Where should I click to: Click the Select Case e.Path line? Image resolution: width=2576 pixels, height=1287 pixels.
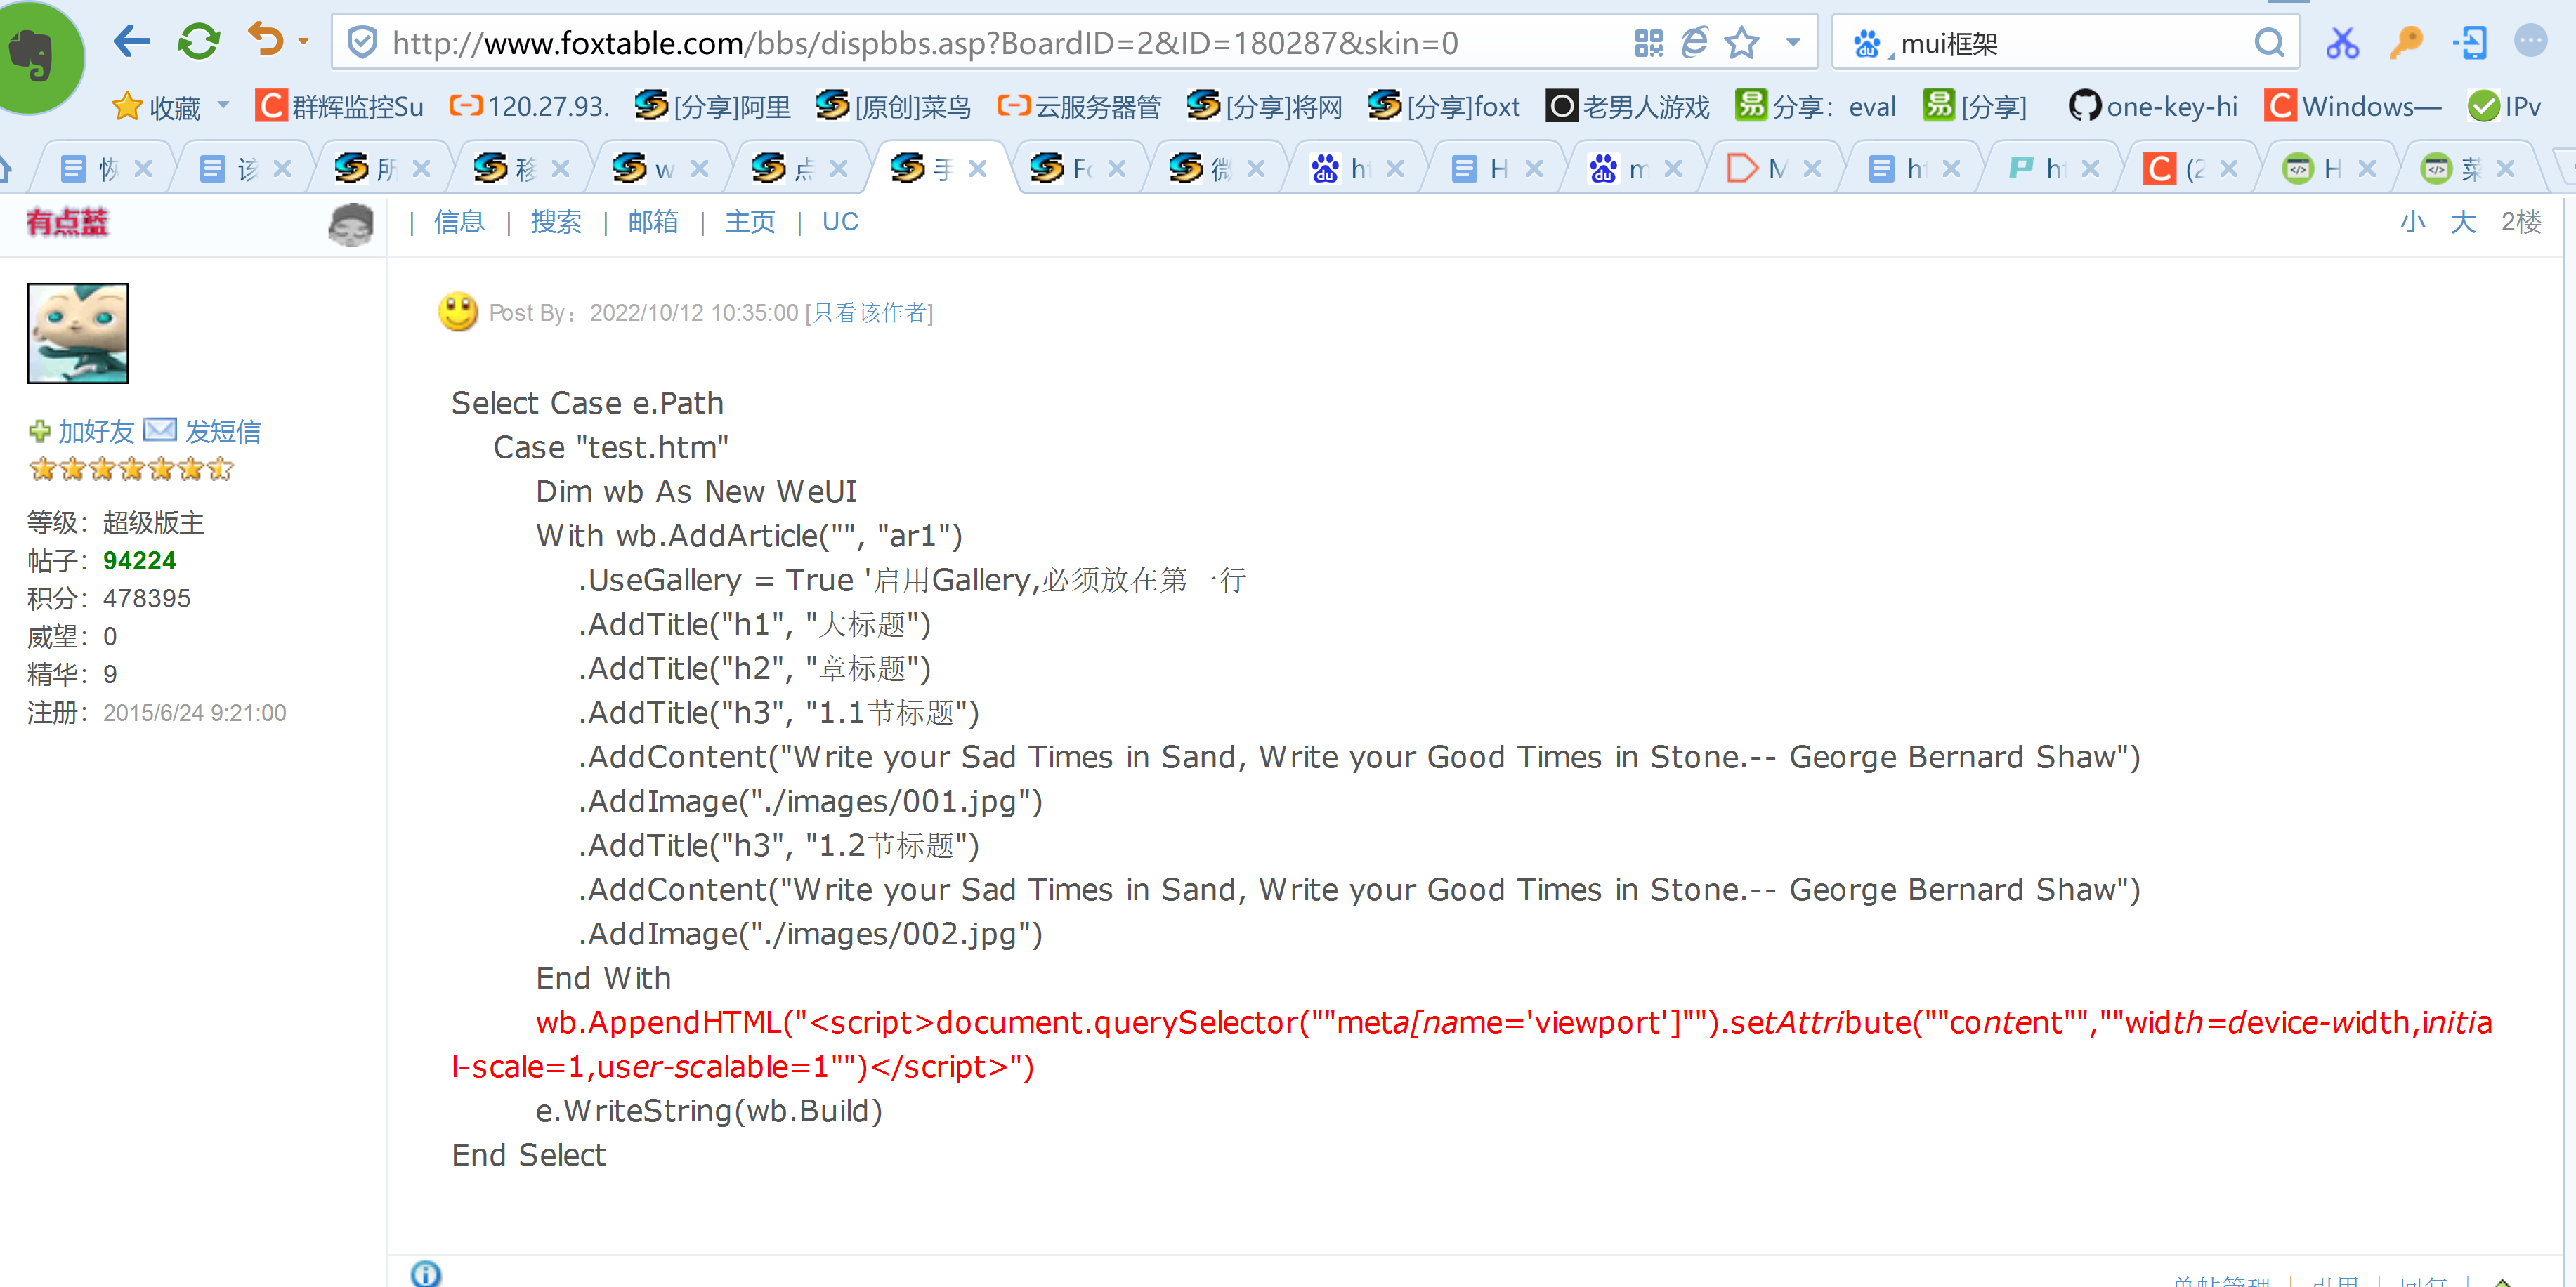(x=587, y=403)
